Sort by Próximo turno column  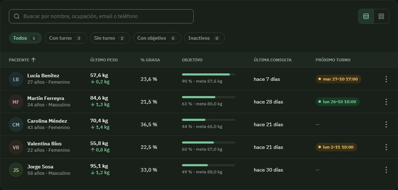(x=333, y=60)
